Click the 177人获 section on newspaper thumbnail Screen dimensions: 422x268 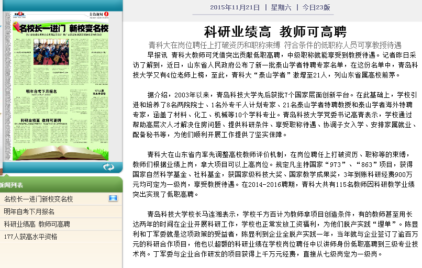click(x=99, y=92)
